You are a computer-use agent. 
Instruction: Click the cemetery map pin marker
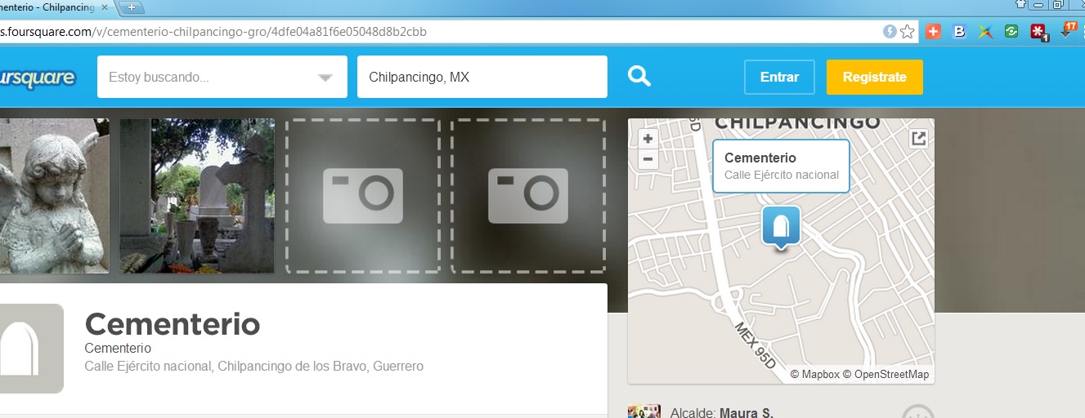tap(781, 226)
